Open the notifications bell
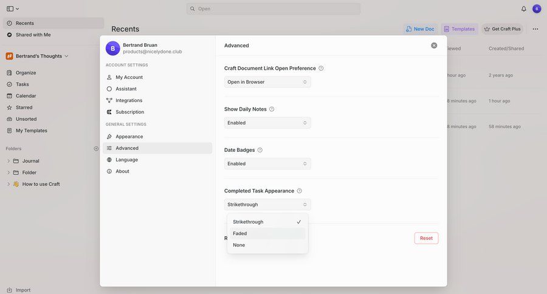 [x=524, y=9]
